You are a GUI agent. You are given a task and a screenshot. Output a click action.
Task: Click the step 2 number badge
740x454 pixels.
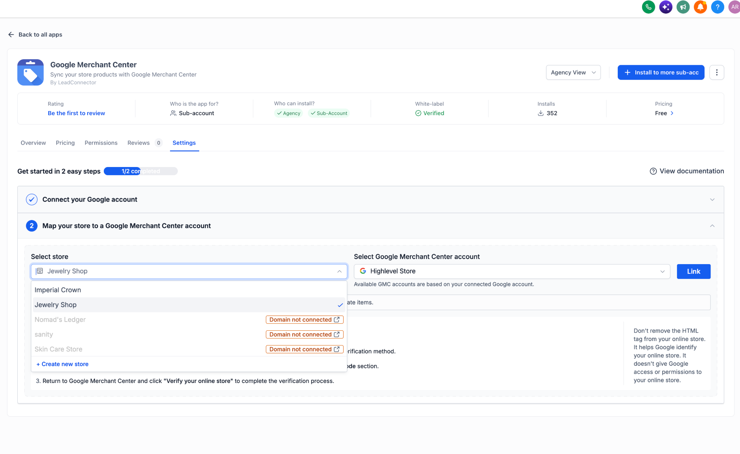[32, 226]
